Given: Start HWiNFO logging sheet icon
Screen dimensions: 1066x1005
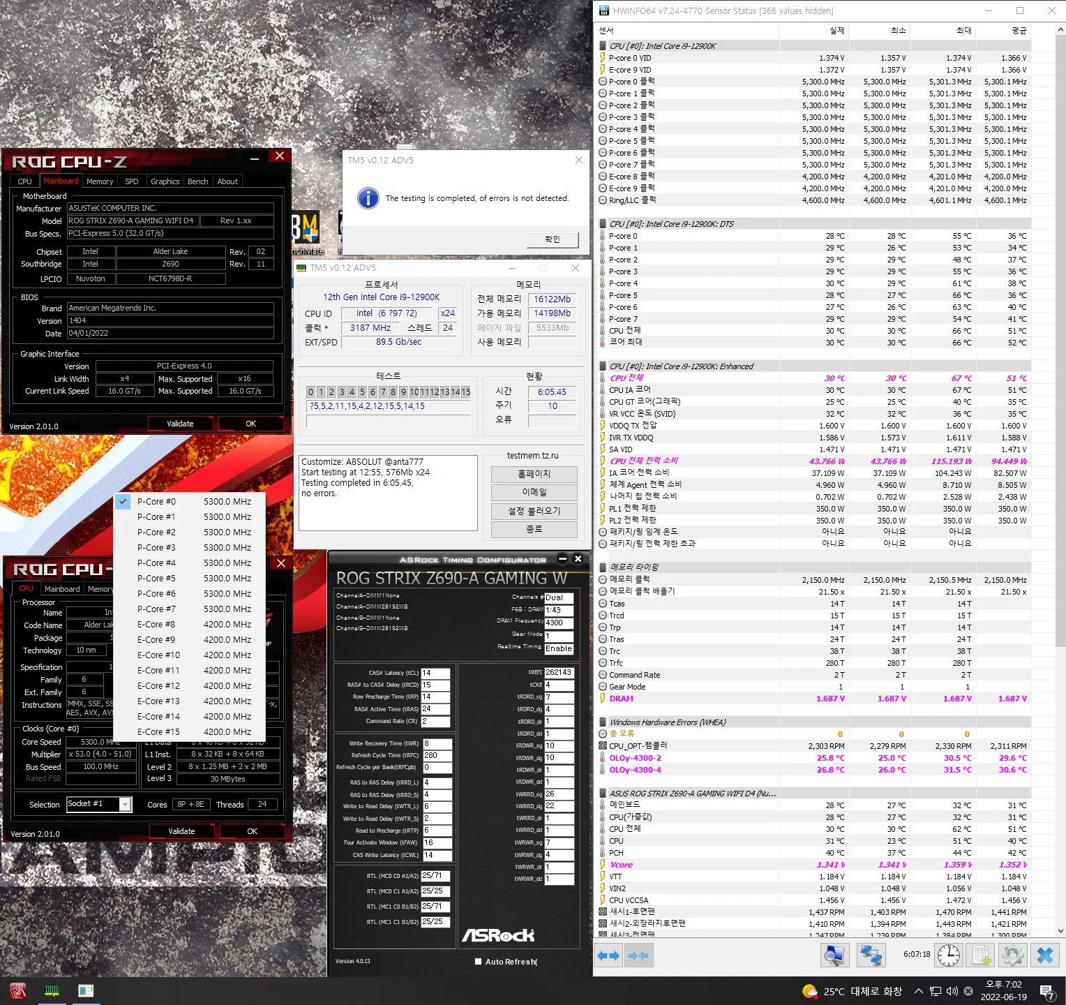Looking at the screenshot, I should (x=982, y=955).
